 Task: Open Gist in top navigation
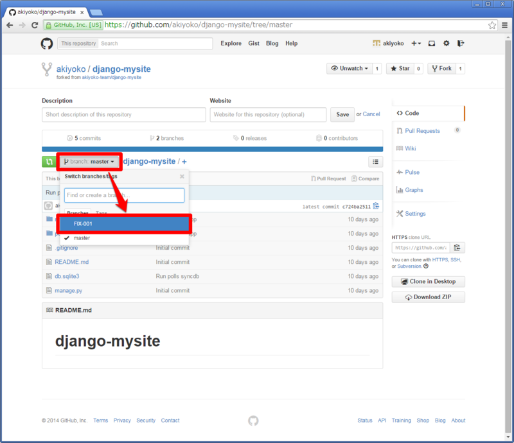(254, 43)
